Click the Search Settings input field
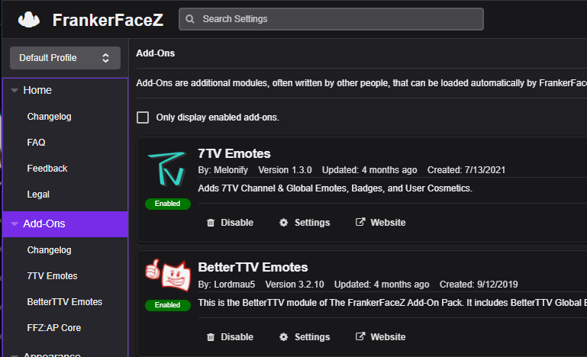The width and height of the screenshot is (587, 357). tap(336, 19)
